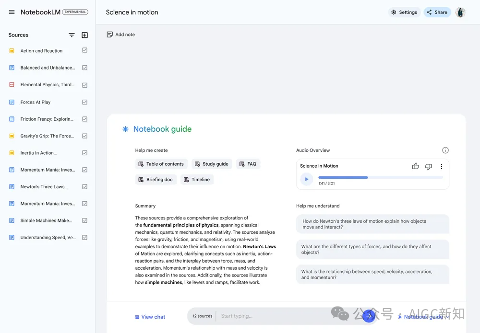The image size is (480, 333).
Task: Uncheck the Action and Reaction source
Action: 84,50
